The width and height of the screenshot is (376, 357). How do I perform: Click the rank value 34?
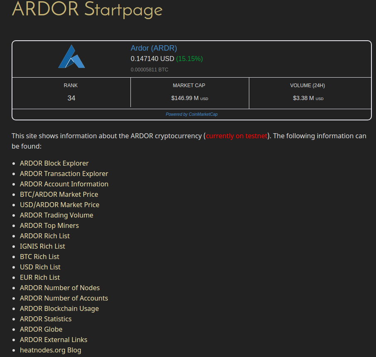[x=71, y=98]
